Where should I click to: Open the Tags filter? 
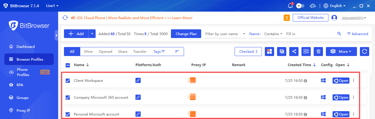click(x=159, y=52)
